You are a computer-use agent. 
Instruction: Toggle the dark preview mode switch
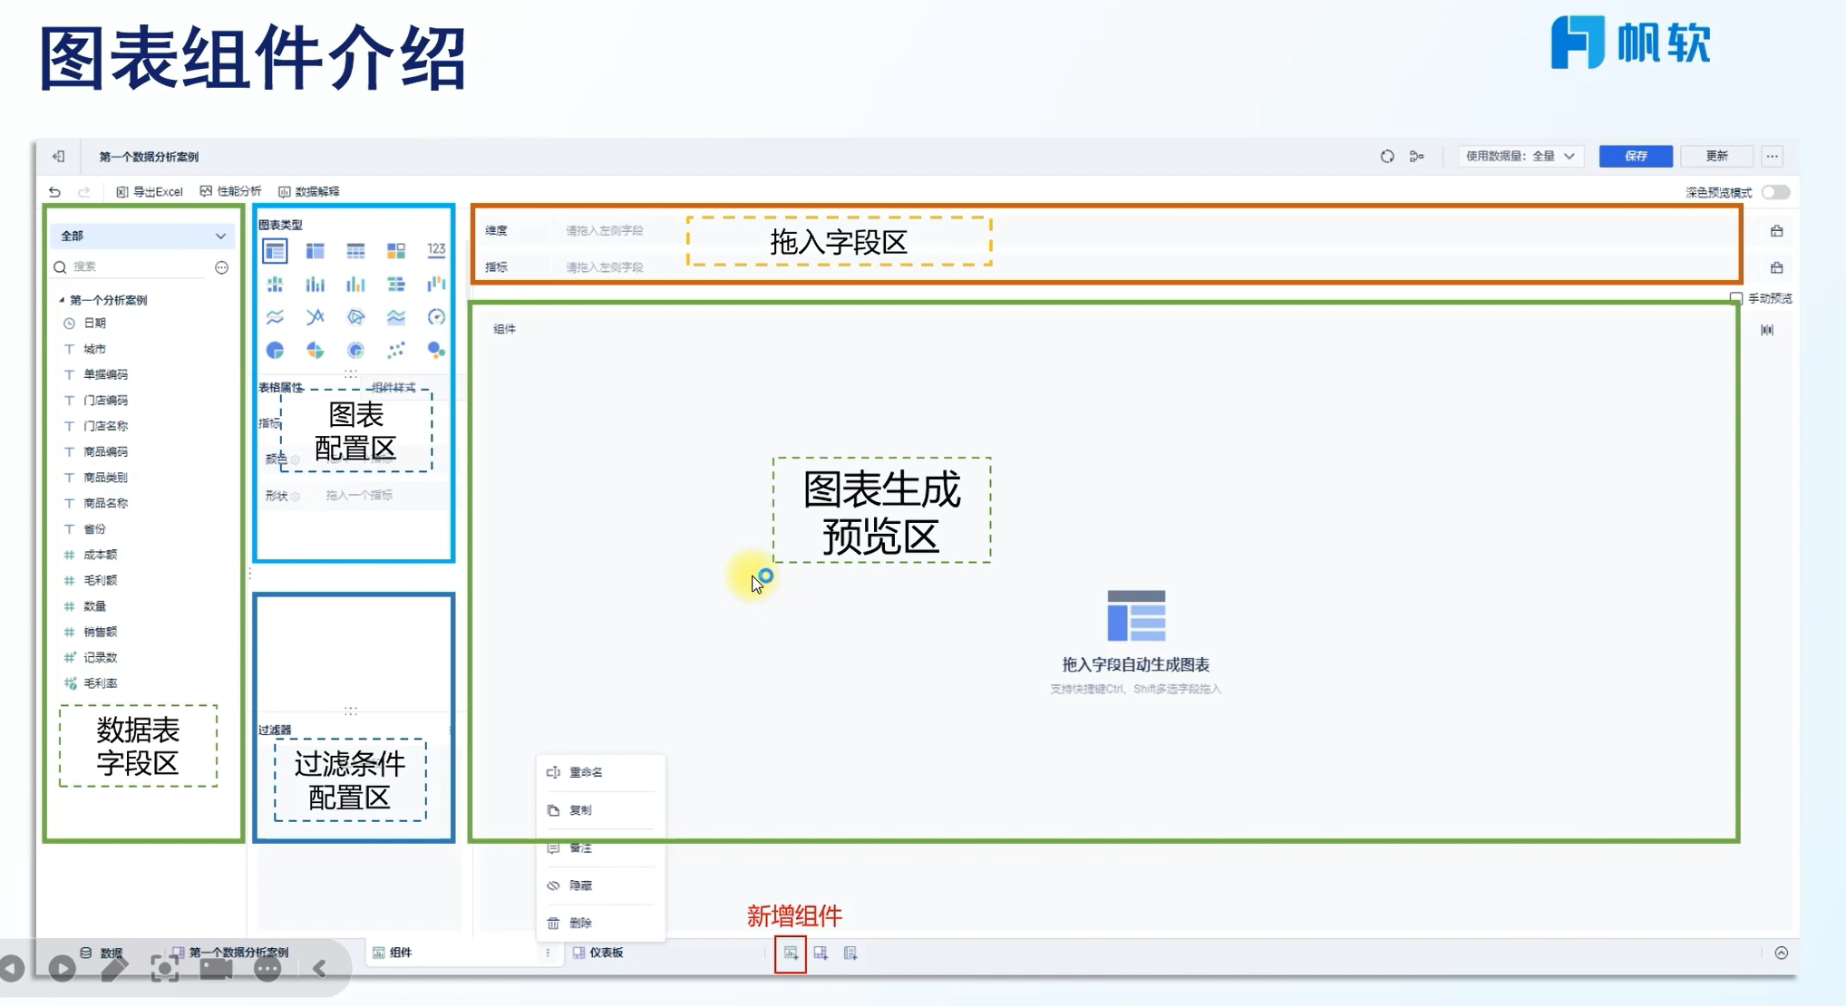1774,192
